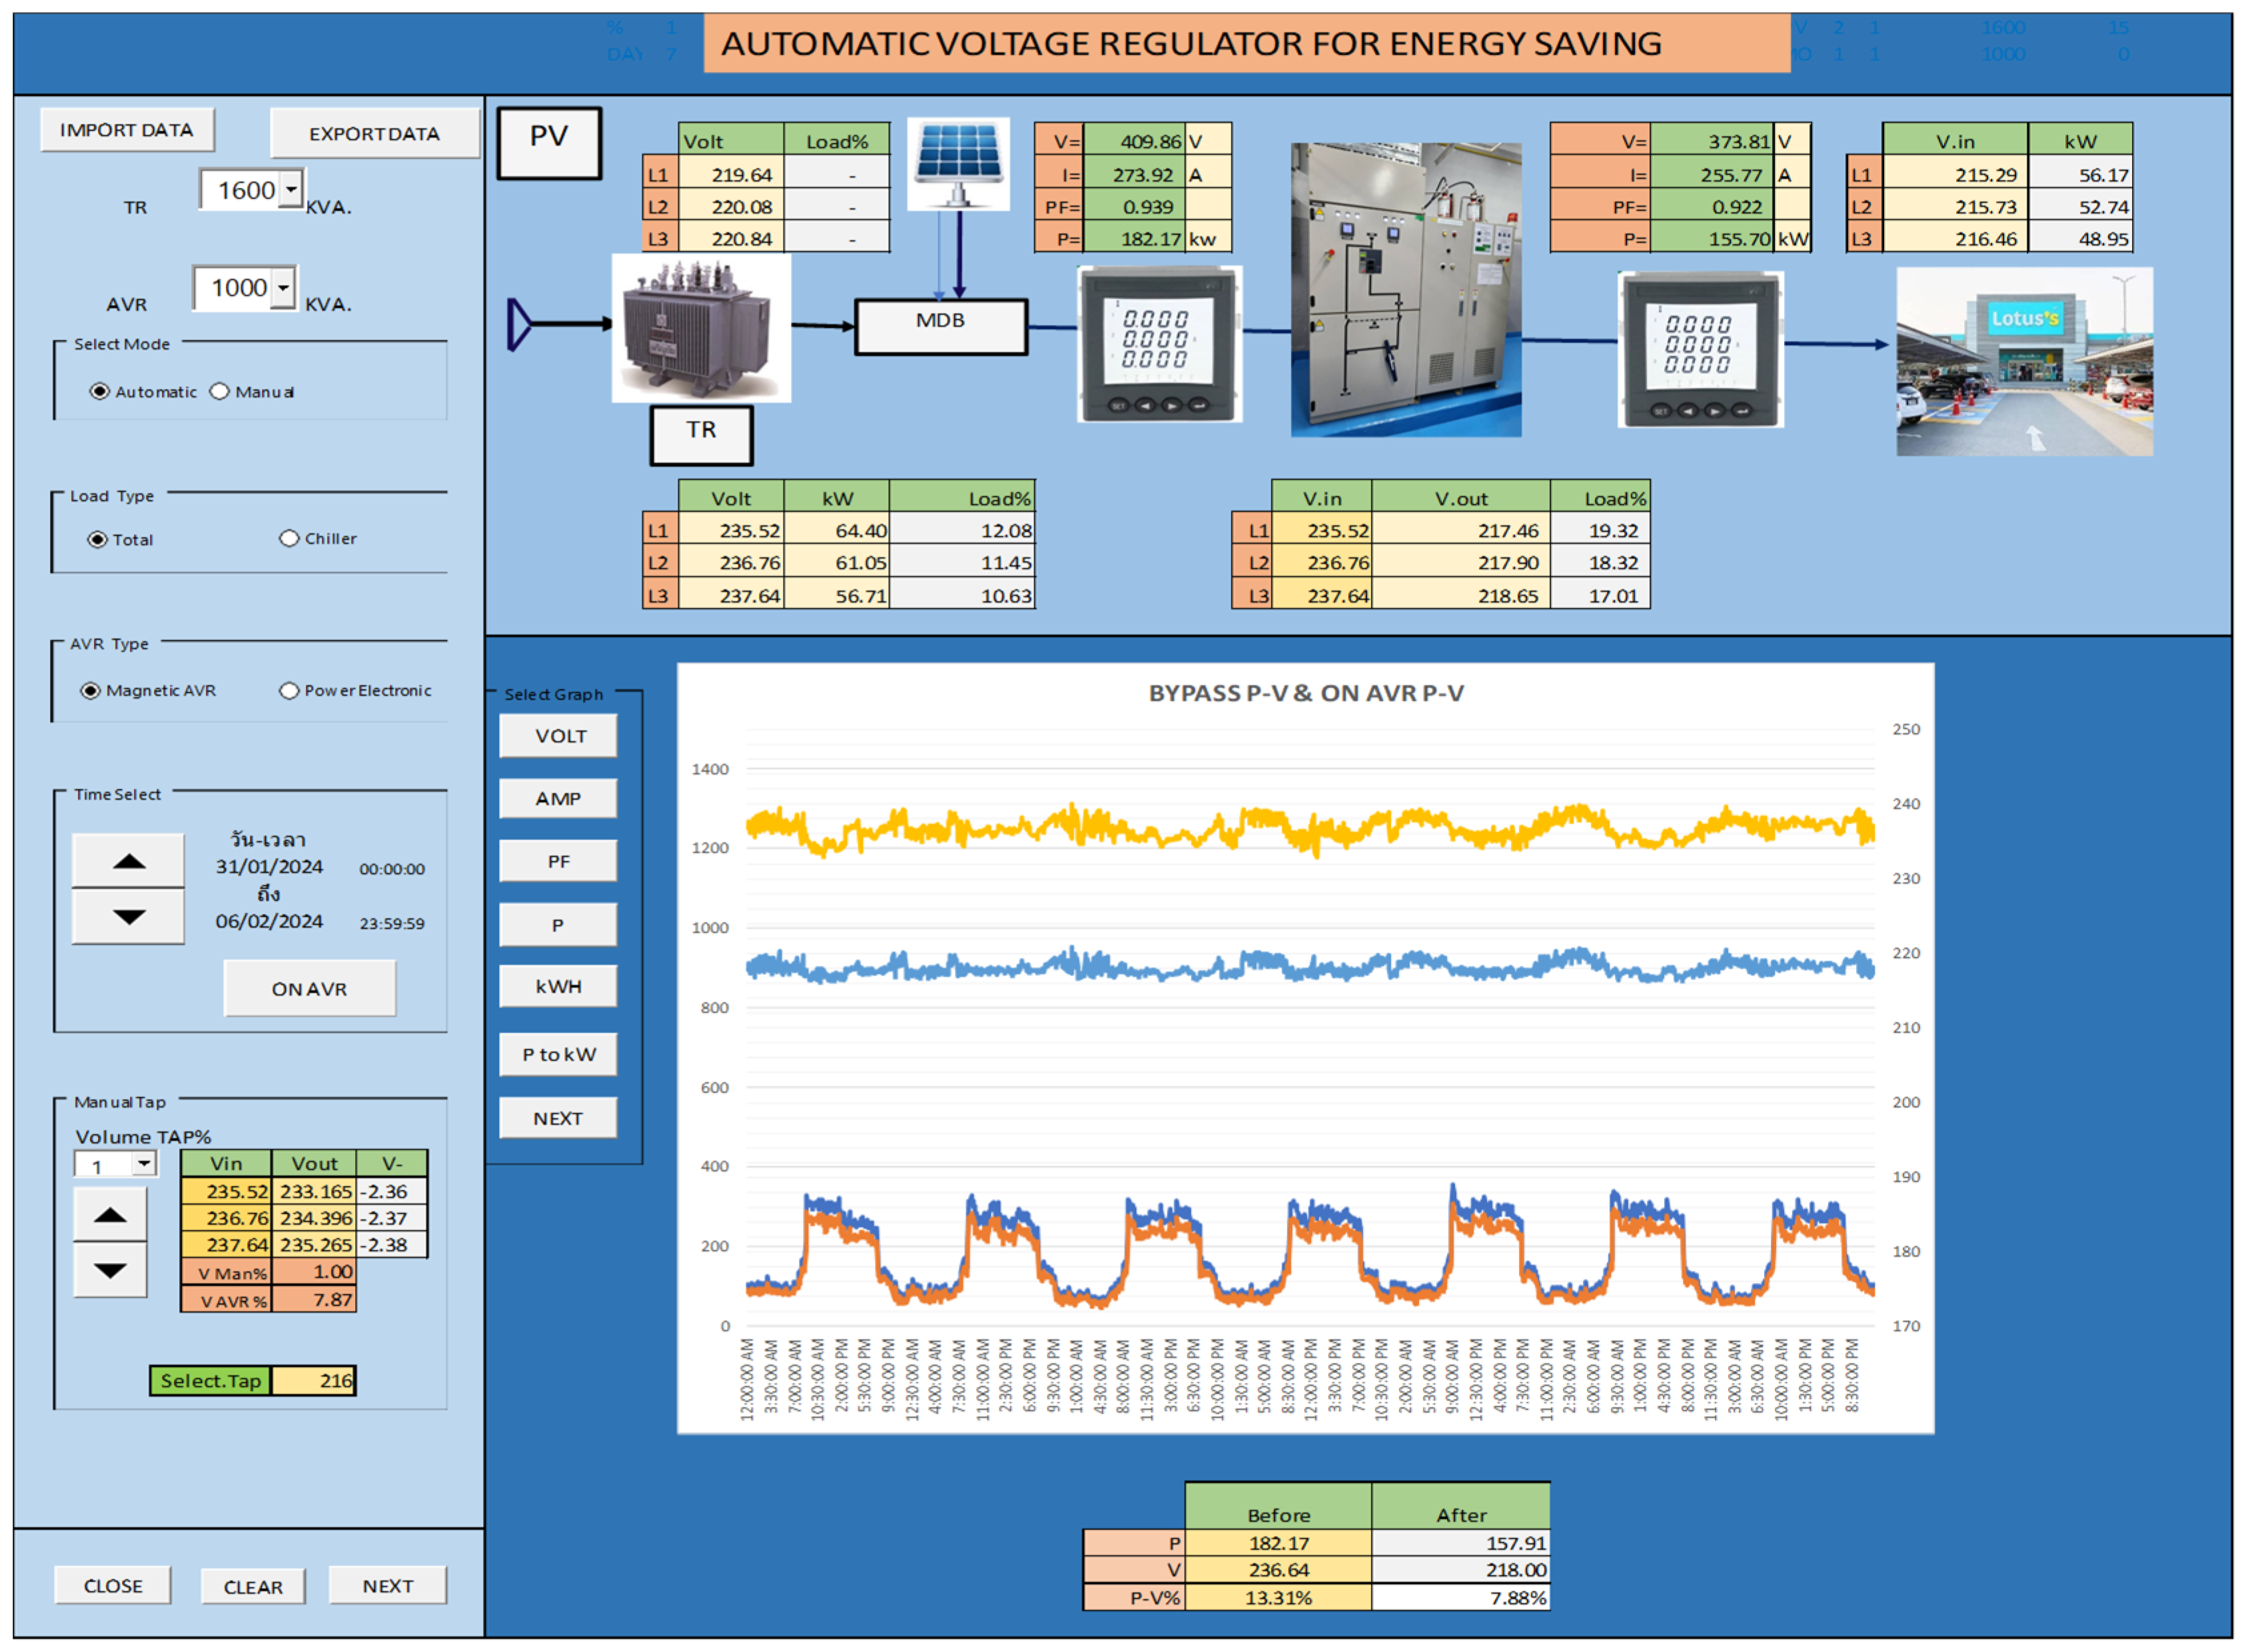
Task: Click the solar panel PV icon
Action: 957,163
